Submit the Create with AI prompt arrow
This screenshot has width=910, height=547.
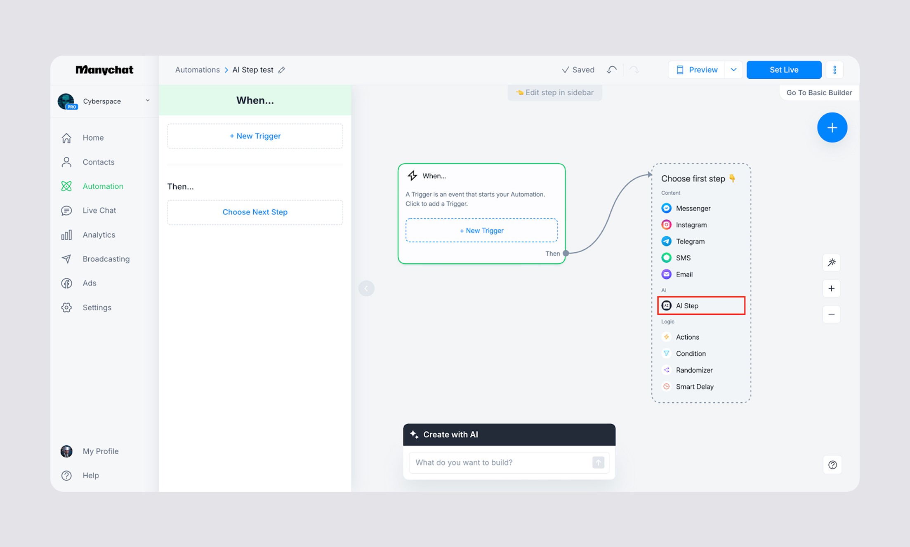(x=598, y=462)
